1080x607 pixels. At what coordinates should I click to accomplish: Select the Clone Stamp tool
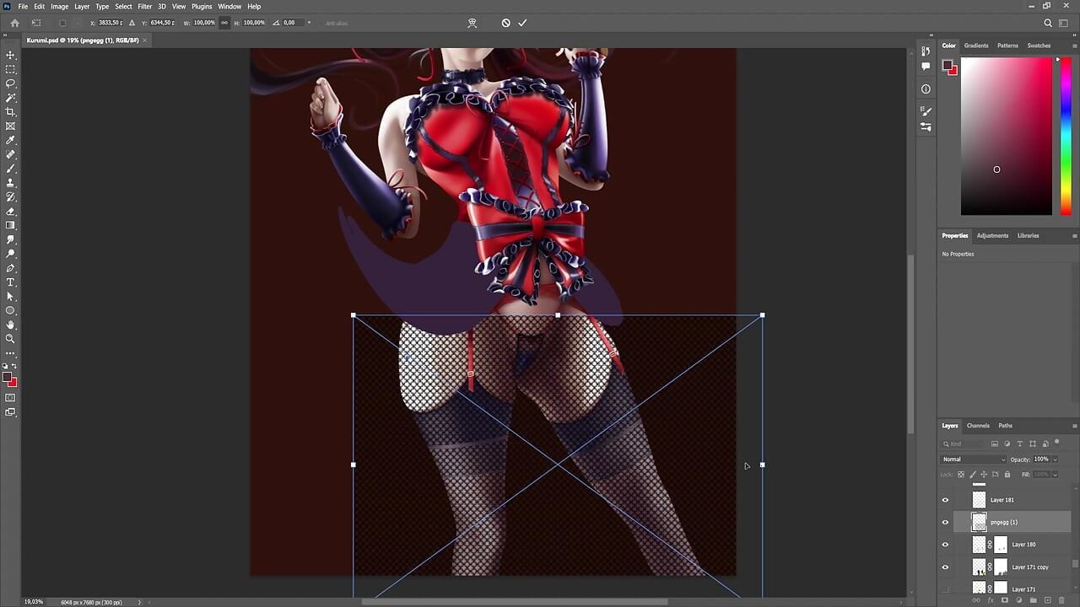10,183
